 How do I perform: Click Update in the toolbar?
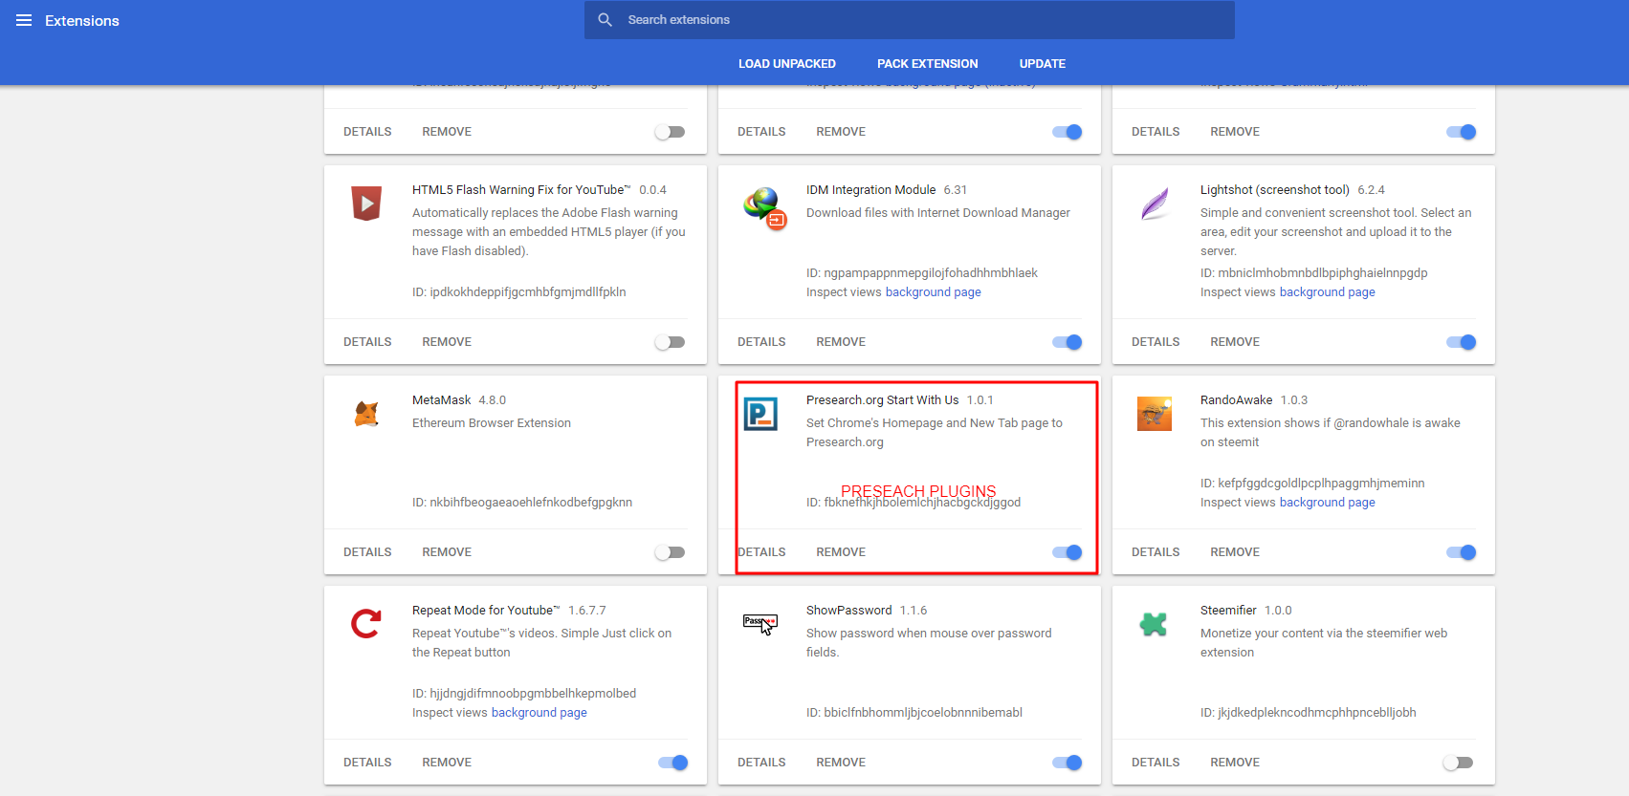tap(1043, 64)
